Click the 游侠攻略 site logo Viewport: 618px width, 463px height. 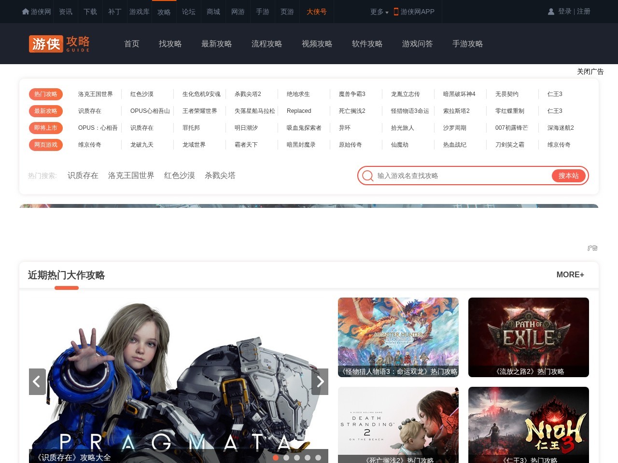tap(59, 44)
